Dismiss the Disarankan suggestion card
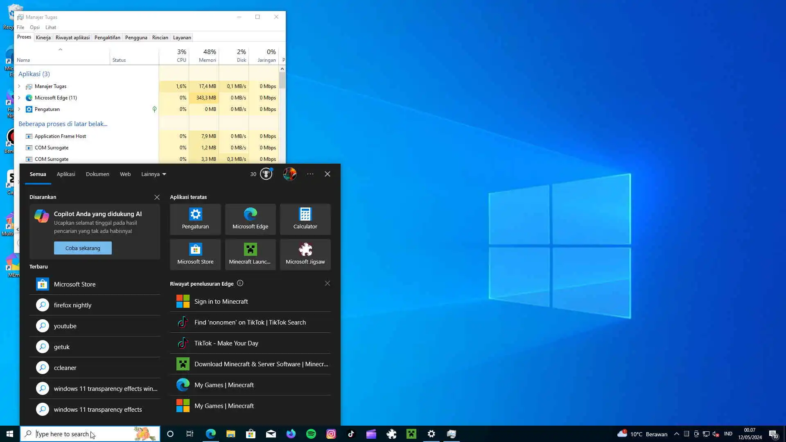The width and height of the screenshot is (786, 442). coord(157,197)
